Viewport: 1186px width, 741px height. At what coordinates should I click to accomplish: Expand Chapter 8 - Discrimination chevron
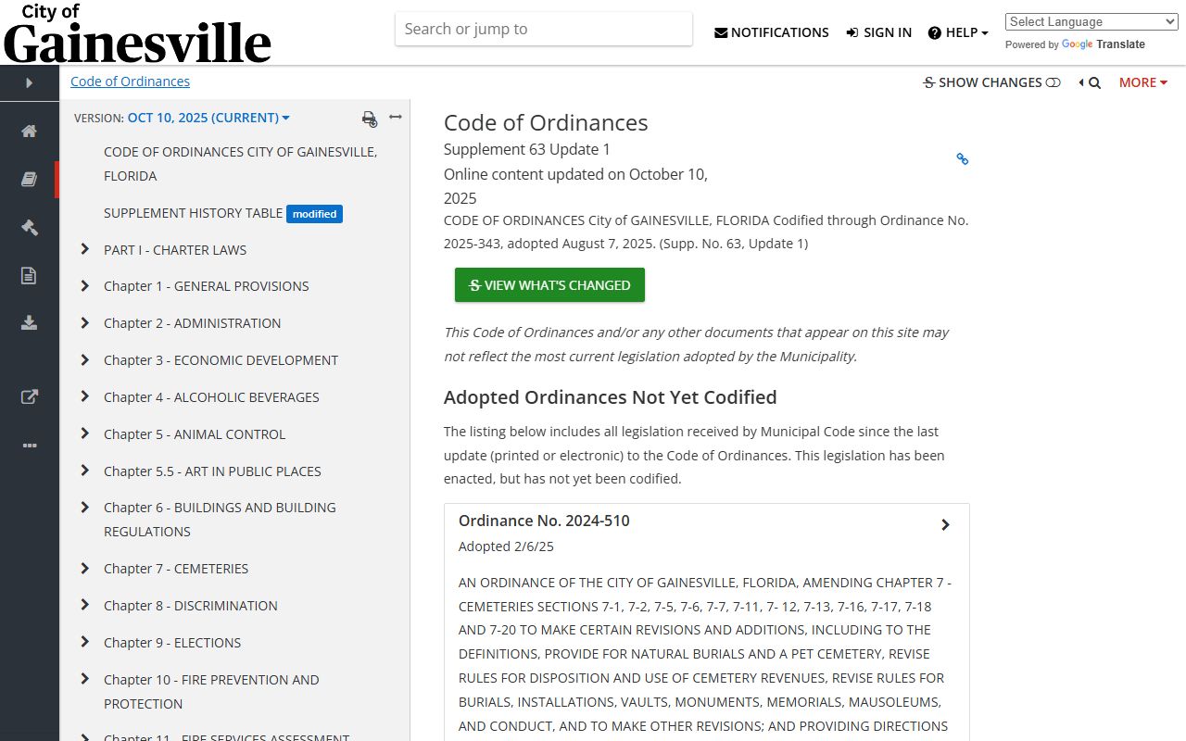(x=84, y=605)
